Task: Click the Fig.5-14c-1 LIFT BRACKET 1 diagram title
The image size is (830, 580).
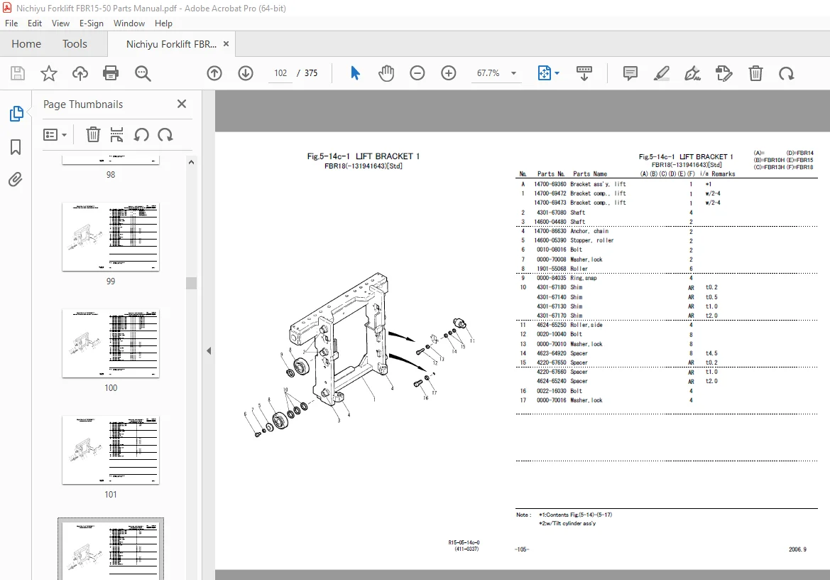Action: pos(363,156)
